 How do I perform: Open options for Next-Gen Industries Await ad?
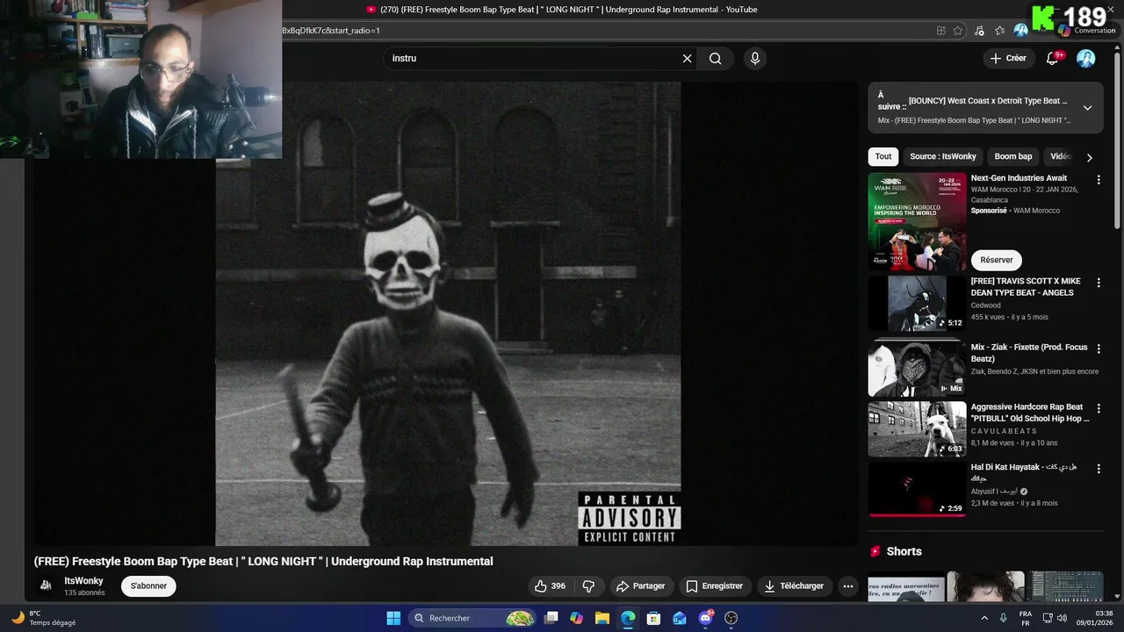[1098, 180]
